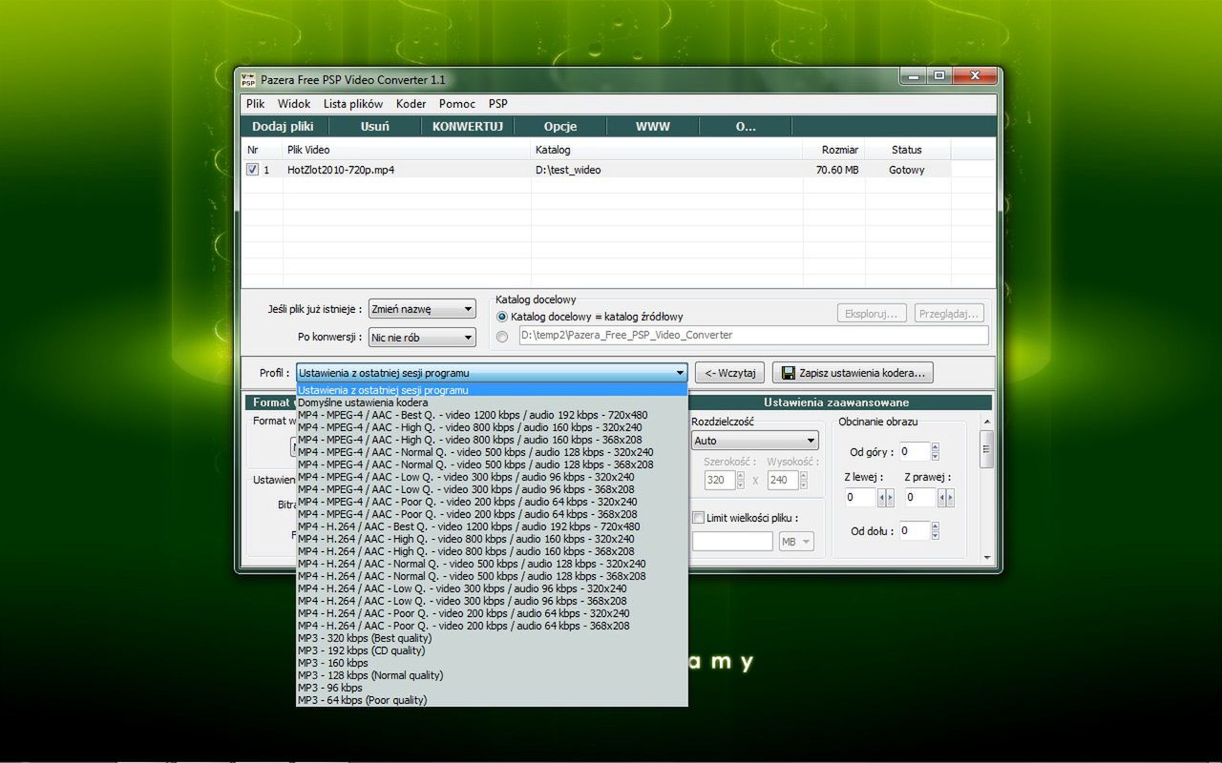This screenshot has width=1222, height=763.
Task: Click the Od góry crop value field
Action: pyautogui.click(x=914, y=452)
